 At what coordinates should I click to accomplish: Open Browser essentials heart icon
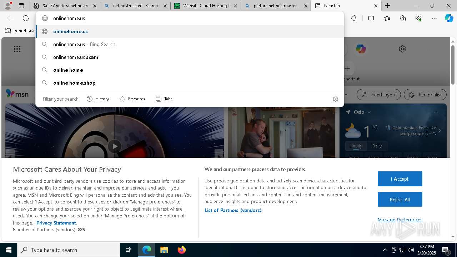point(418,18)
